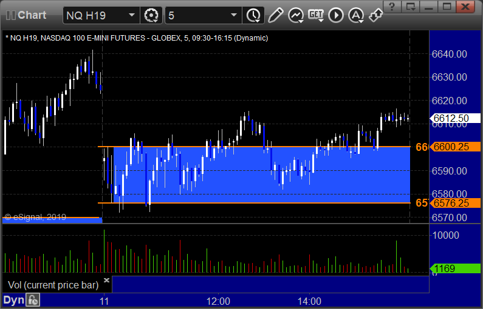Select the 6612.50 current price marker
The height and width of the screenshot is (309, 483).
pos(455,118)
